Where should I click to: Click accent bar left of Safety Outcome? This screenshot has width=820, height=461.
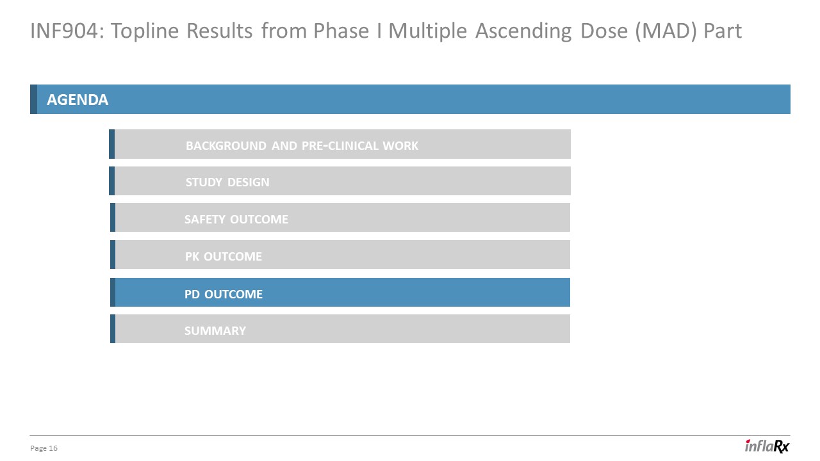113,218
